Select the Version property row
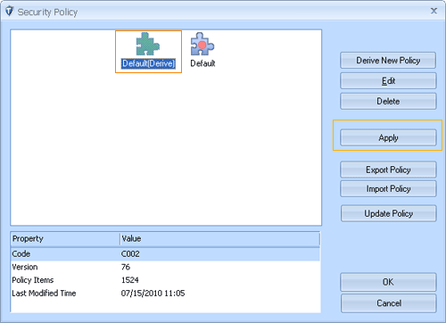This screenshot has height=323, width=446. (165, 267)
